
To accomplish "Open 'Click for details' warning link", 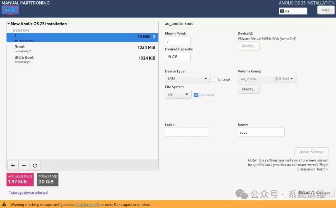I will (x=87, y=205).
